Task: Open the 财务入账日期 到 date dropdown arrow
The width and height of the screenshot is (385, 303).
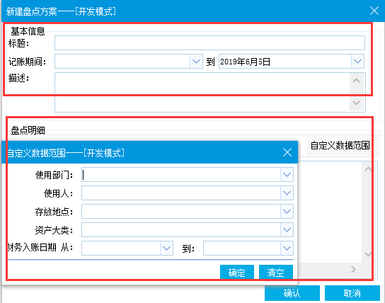Action: 287,248
